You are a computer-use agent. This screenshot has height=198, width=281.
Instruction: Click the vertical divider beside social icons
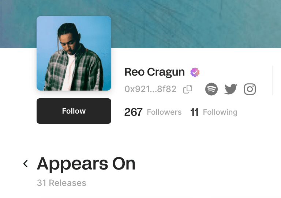[273, 80]
